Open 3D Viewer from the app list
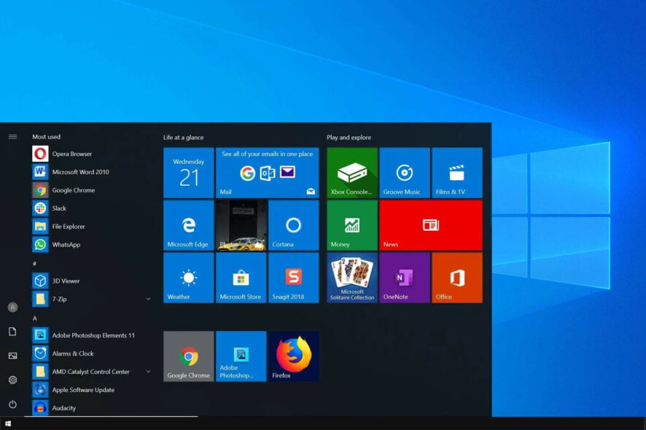 tap(91, 281)
